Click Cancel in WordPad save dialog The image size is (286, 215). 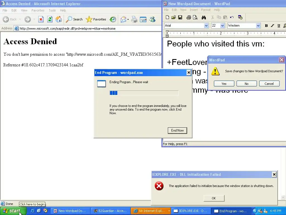click(x=269, y=84)
